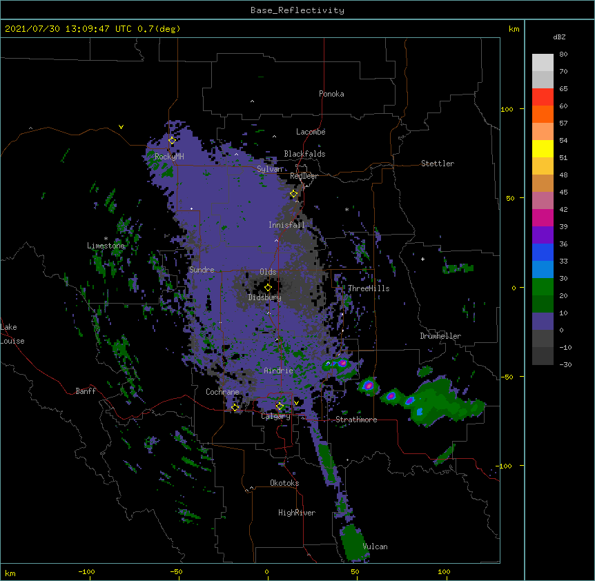Click the yellow V marker northeast of Calgary
595x581 pixels.
(296, 403)
